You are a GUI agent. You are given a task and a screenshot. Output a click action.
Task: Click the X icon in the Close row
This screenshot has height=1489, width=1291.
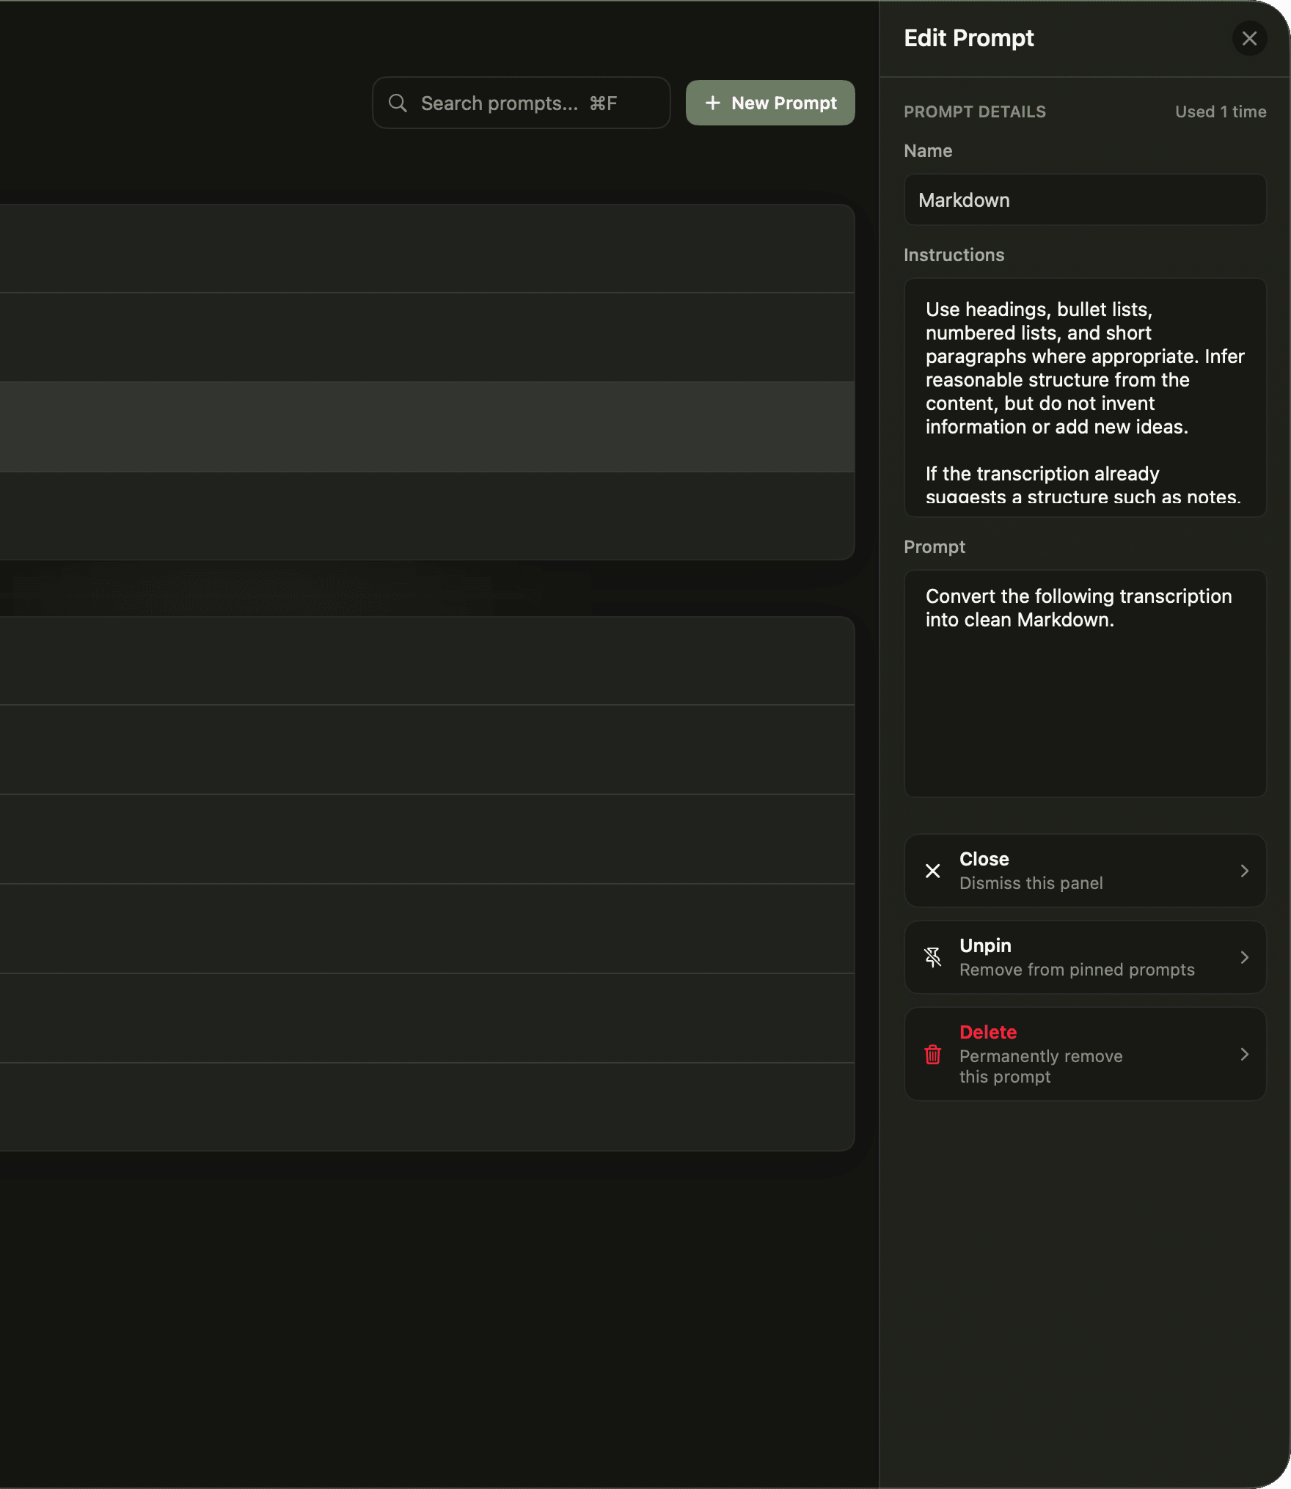click(x=932, y=871)
